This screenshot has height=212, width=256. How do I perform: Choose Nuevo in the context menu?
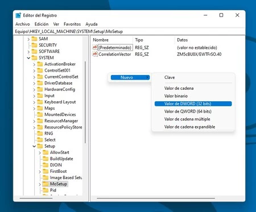click(130, 77)
